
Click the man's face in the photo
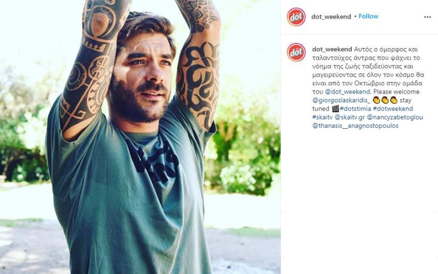(x=142, y=75)
